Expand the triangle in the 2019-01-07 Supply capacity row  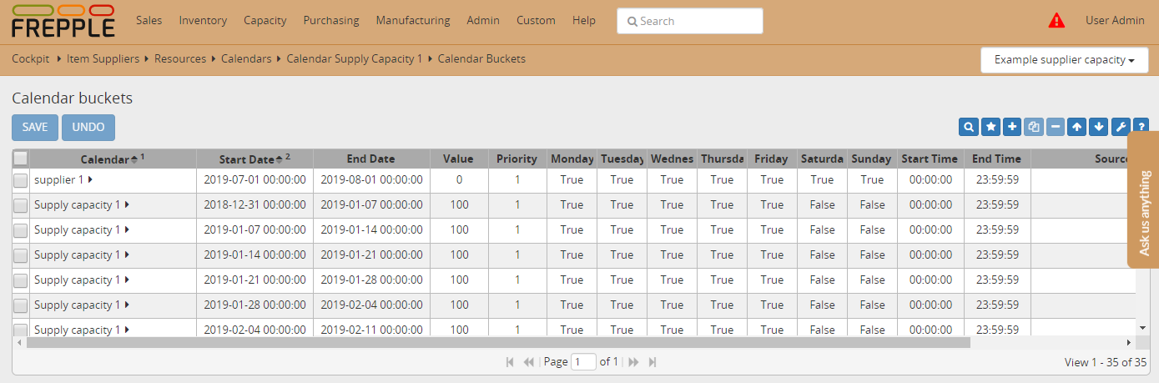click(x=127, y=229)
